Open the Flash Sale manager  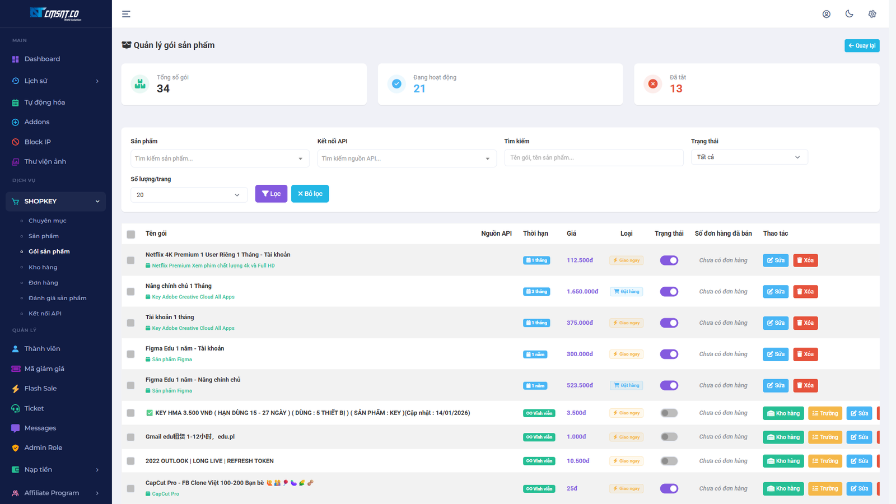pyautogui.click(x=40, y=388)
